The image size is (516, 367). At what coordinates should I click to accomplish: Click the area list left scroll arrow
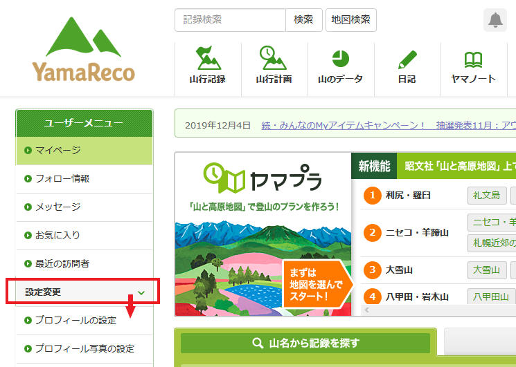(x=367, y=310)
